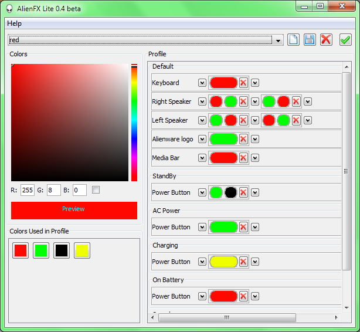360x332 pixels.
Task: Open dropdown after AC Power button color
Action: click(x=255, y=227)
